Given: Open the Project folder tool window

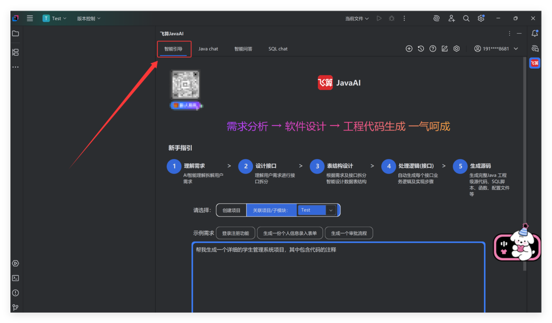Looking at the screenshot, I should [x=16, y=34].
